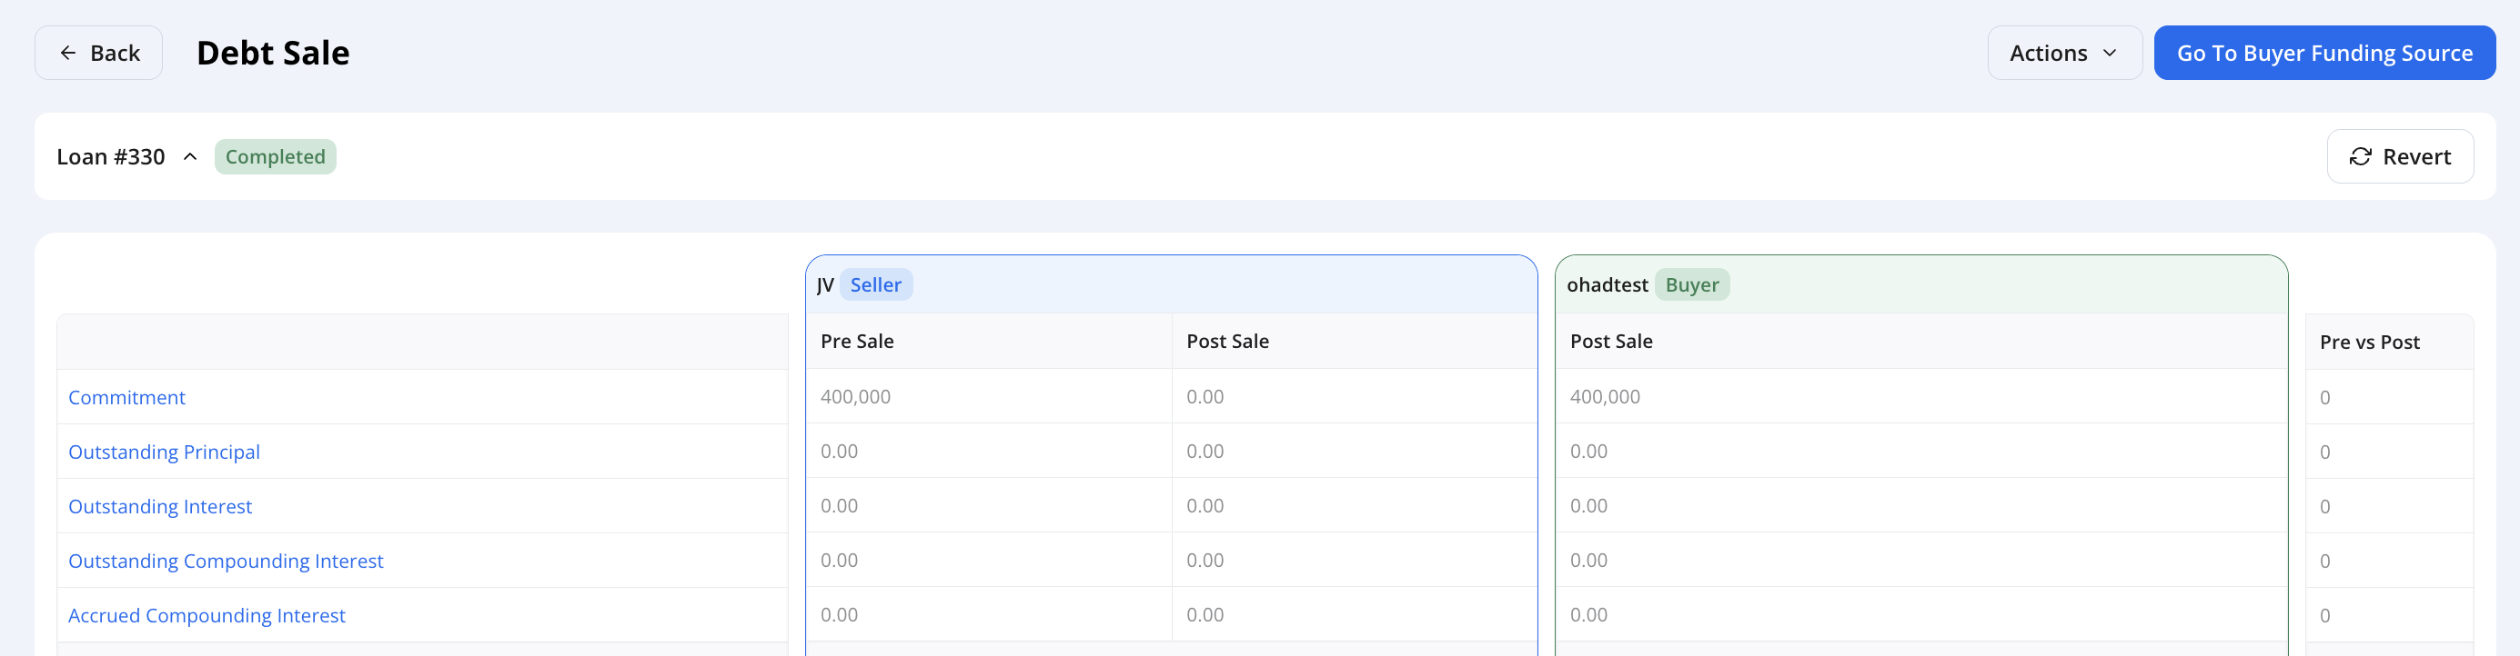Open the Commitment link
This screenshot has width=2520, height=656.
click(x=127, y=397)
